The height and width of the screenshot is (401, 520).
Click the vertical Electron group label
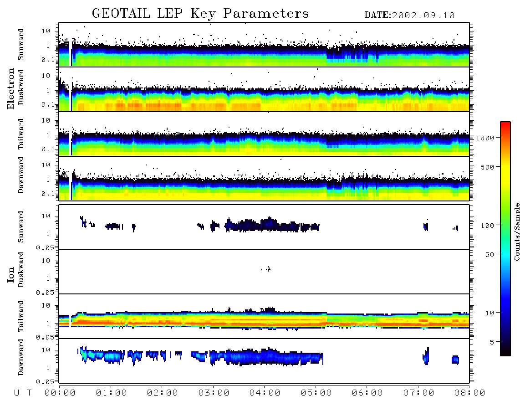(x=11, y=88)
